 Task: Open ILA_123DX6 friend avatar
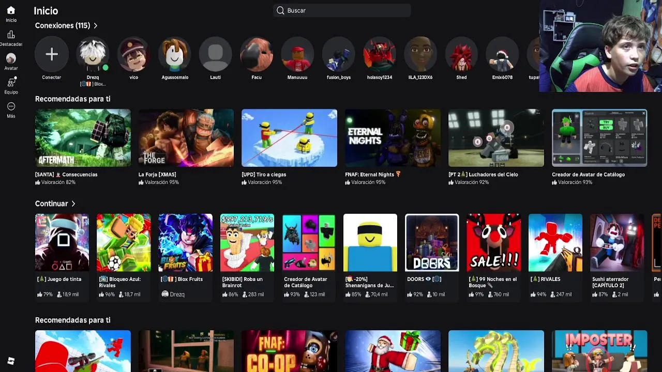point(420,54)
